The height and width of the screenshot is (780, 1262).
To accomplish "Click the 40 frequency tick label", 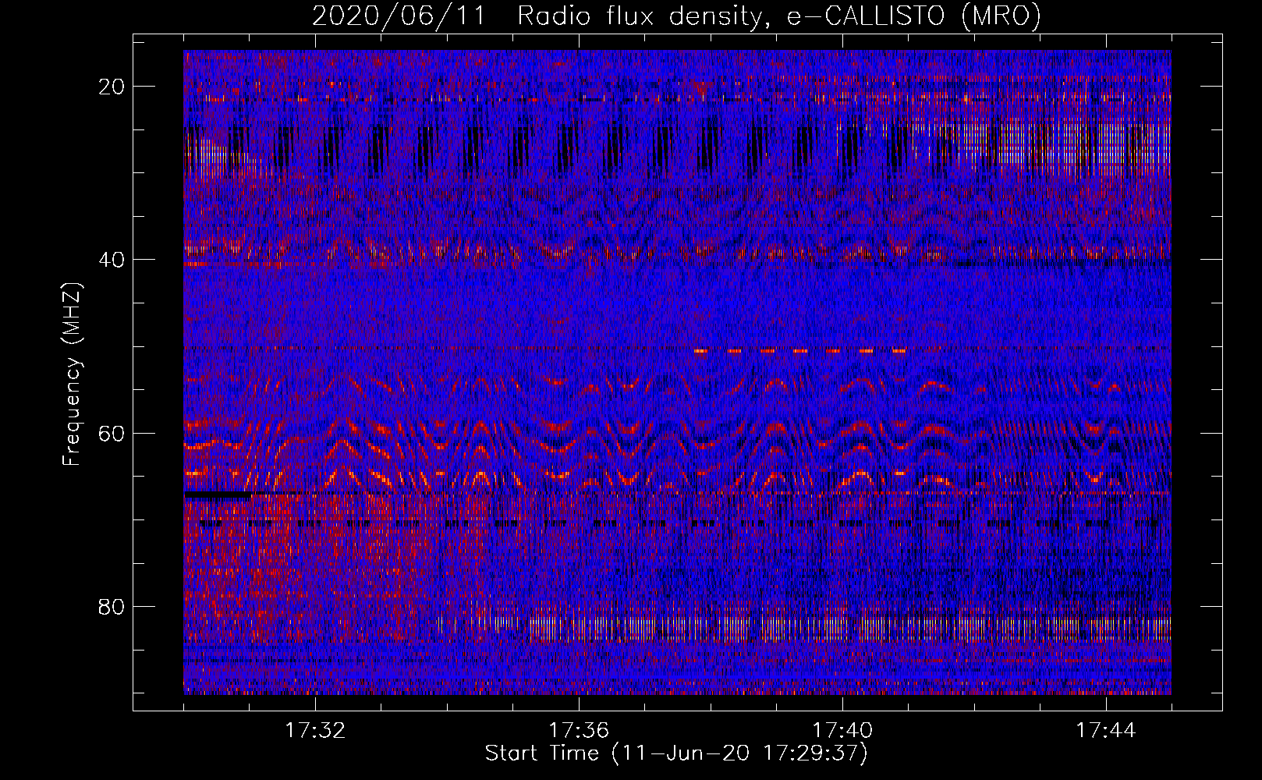I will pyautogui.click(x=112, y=260).
